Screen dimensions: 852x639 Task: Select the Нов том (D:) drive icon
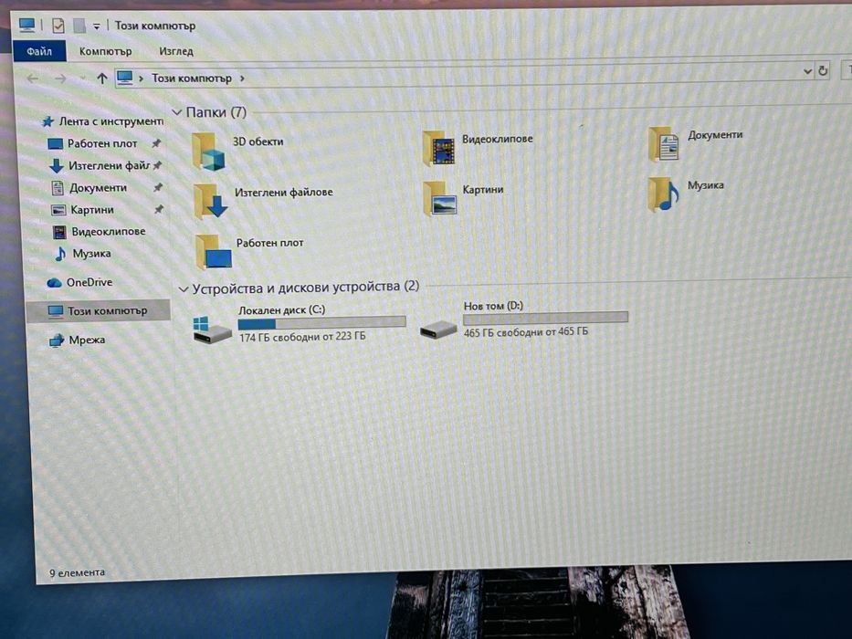(x=438, y=329)
